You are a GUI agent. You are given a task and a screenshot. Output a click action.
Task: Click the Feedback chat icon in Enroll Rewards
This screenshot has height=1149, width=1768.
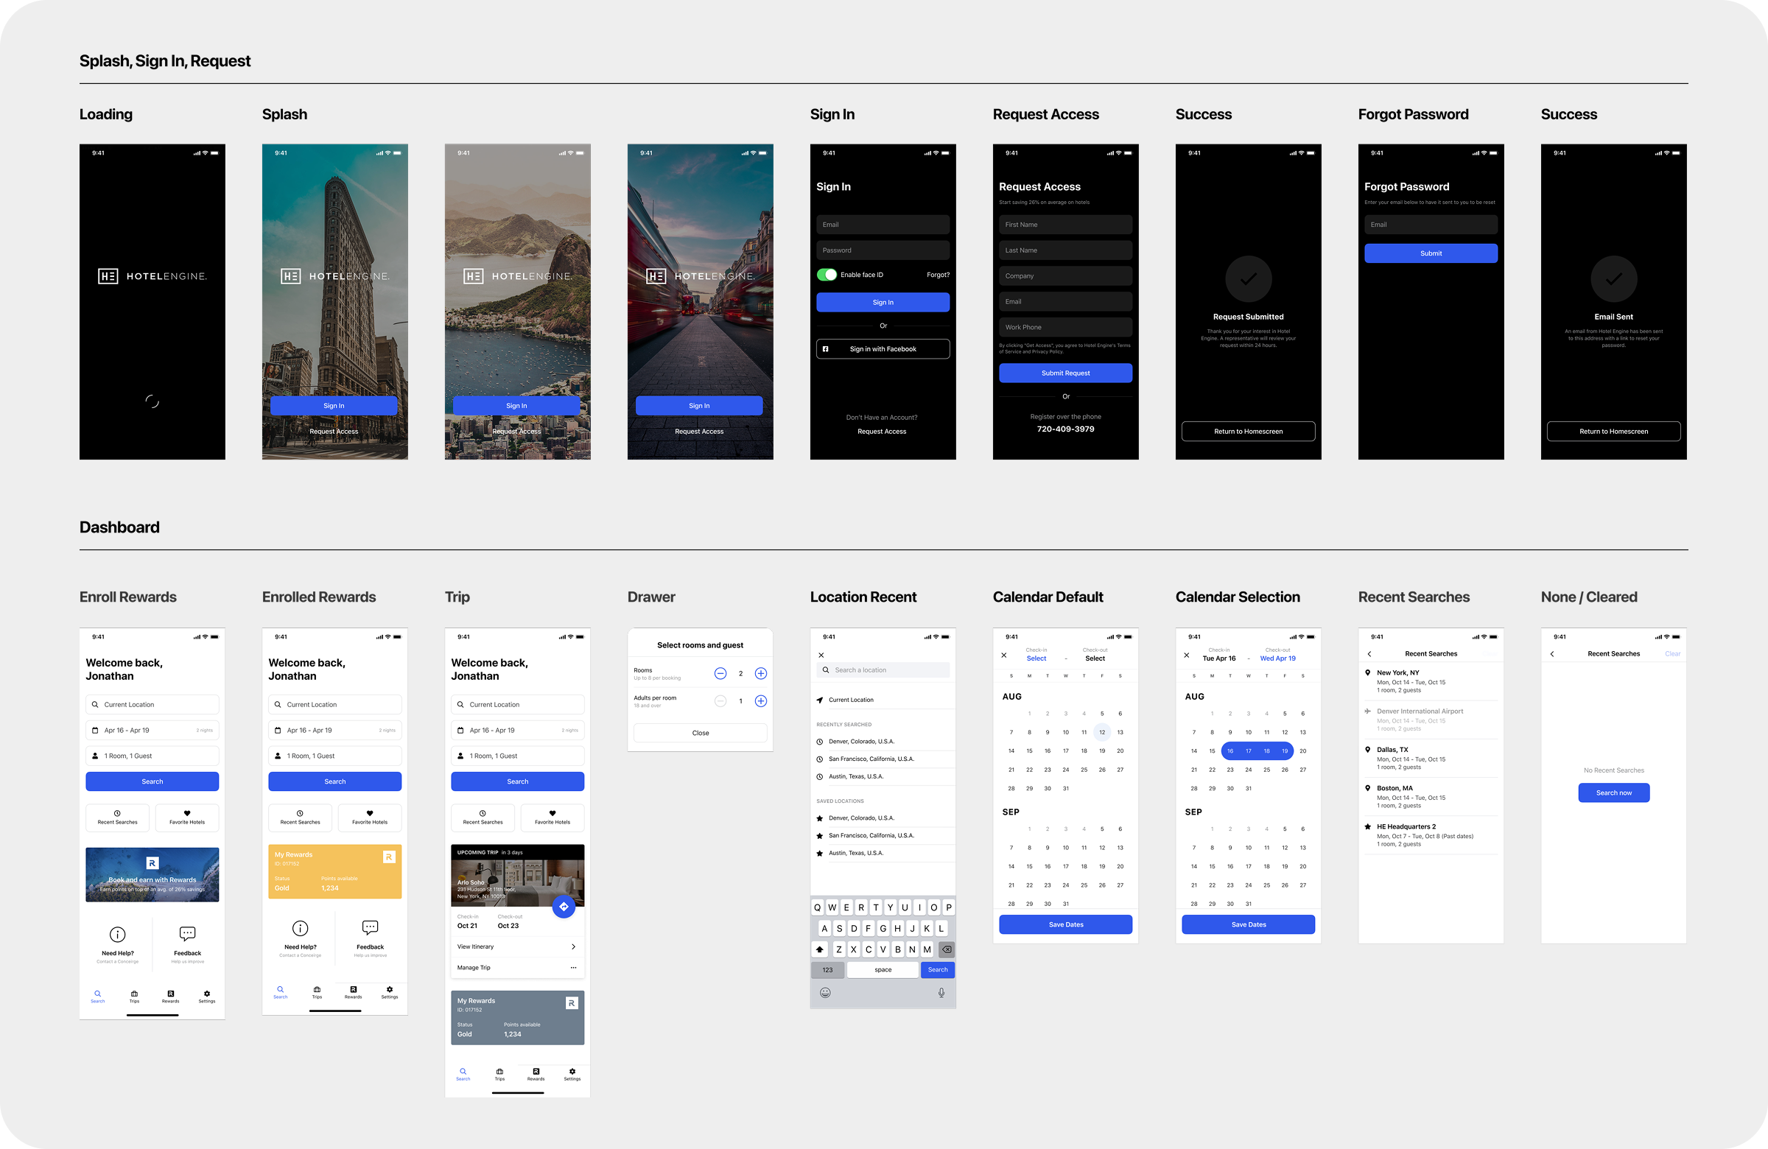(187, 934)
